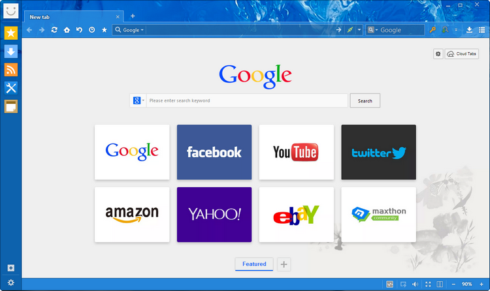Open the Google quick access tile

132,152
